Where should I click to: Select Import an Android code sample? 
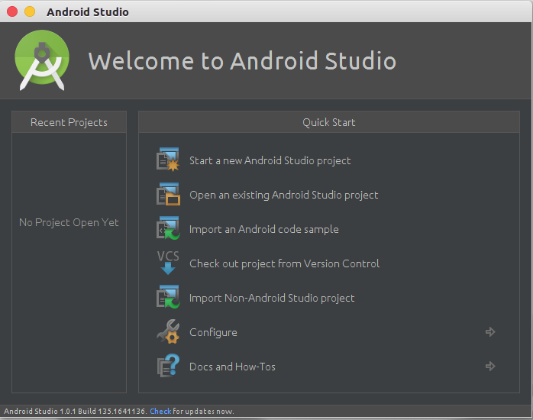pos(263,229)
